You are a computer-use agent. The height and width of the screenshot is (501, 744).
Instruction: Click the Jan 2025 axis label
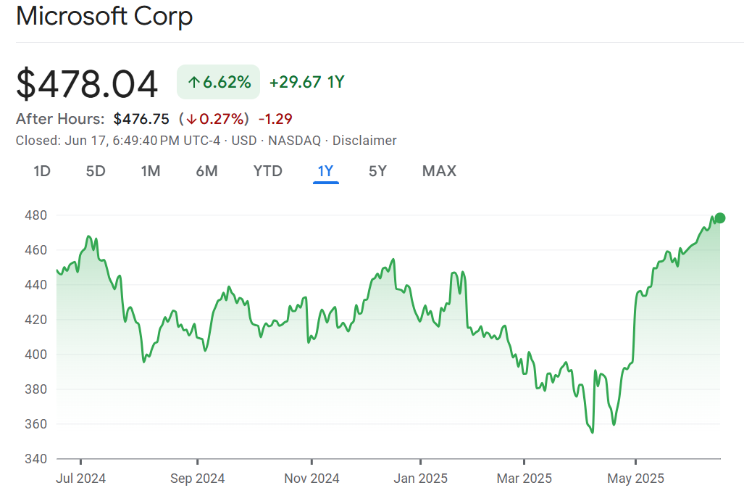(x=421, y=479)
